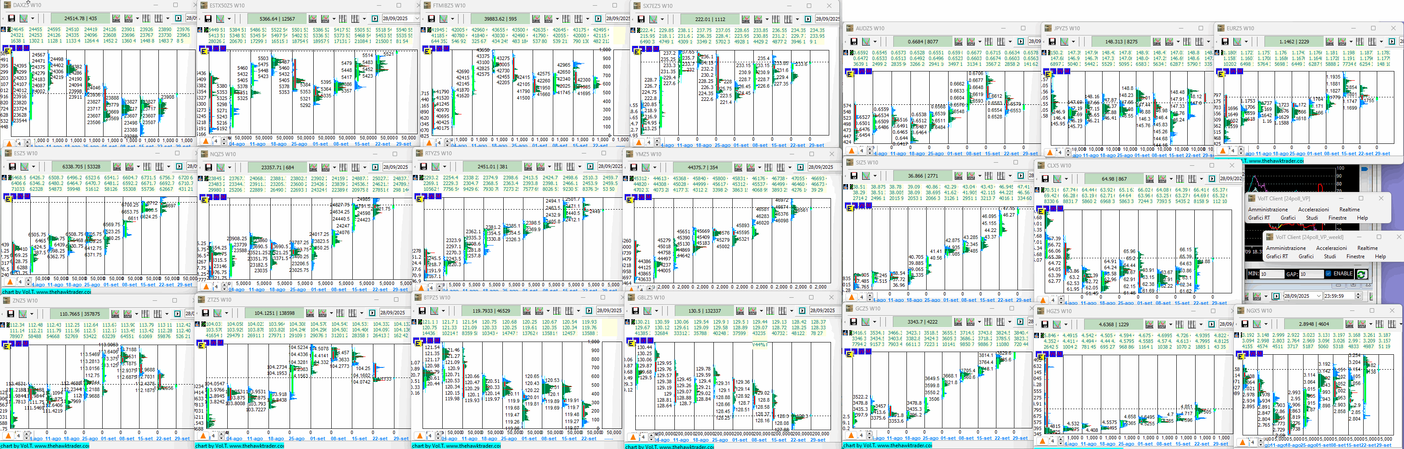
Task: Expand the chart type dropdown arrow in DAXZ5 toolbar
Action: [32, 18]
